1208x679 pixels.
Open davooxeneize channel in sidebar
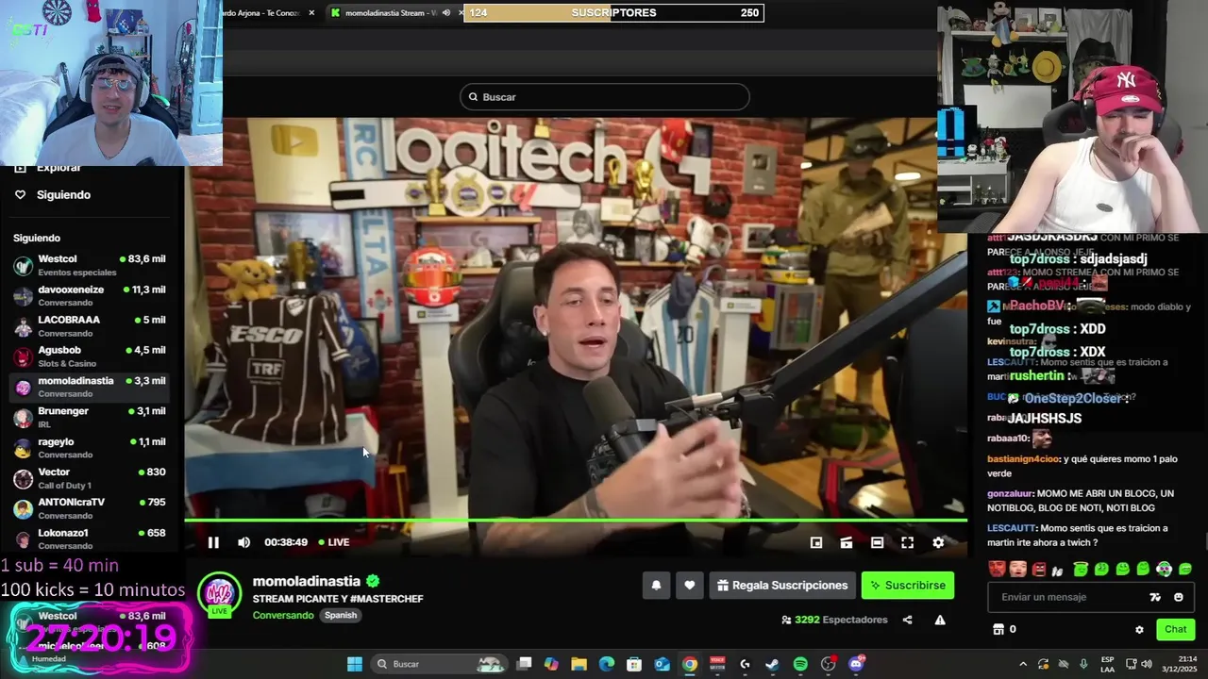[90, 295]
